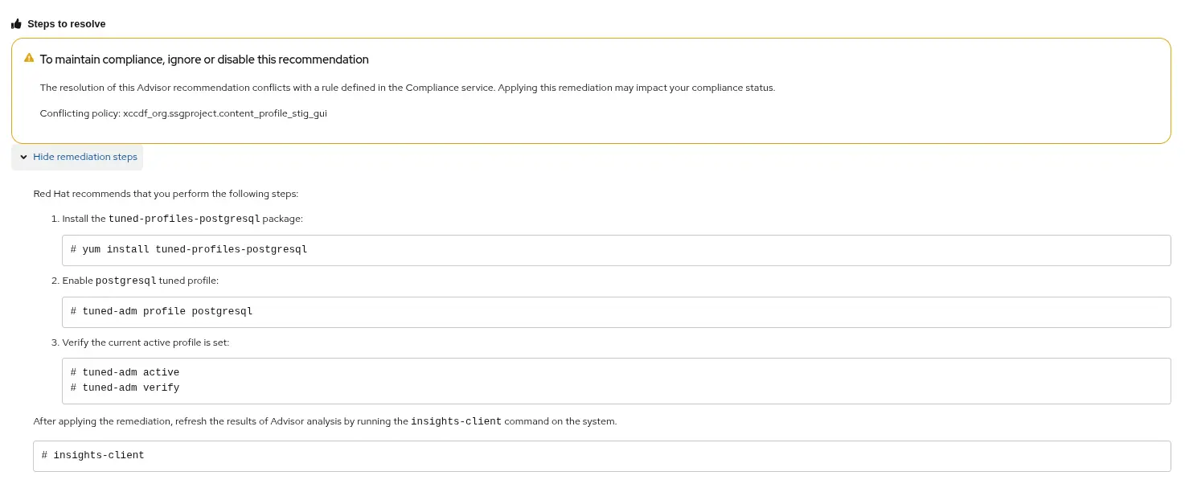Click the yellow warning triangle icon
Viewport: 1185px width, 488px height.
tap(29, 58)
